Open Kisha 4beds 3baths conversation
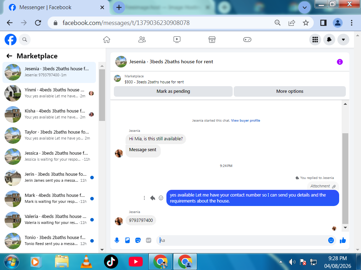361x270 pixels. coord(49,114)
